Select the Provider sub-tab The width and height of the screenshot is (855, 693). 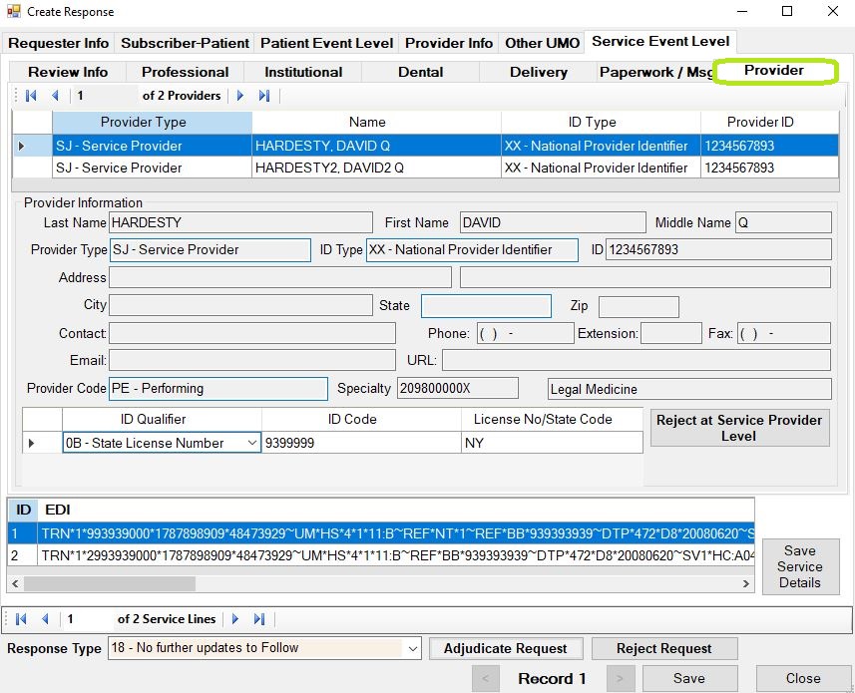tap(774, 71)
